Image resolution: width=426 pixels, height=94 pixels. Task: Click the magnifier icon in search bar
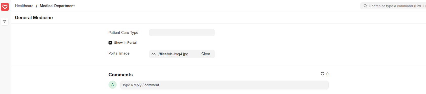(365, 6)
